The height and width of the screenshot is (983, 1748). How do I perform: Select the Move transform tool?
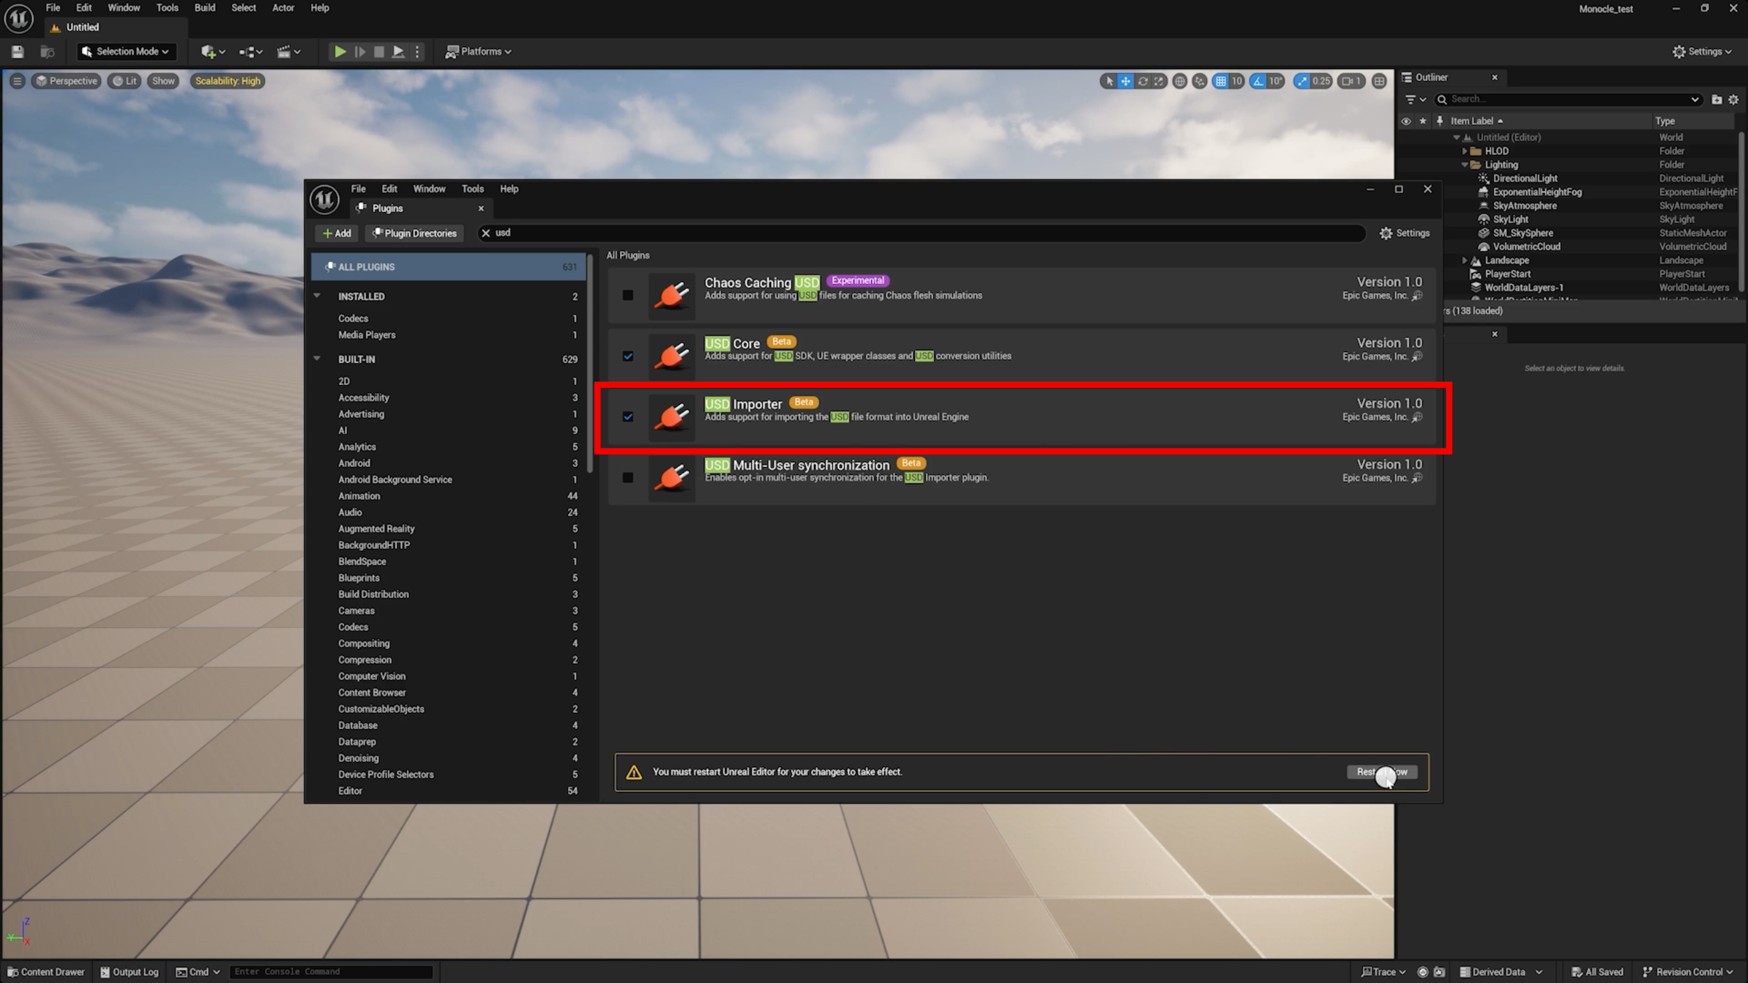coord(1125,81)
